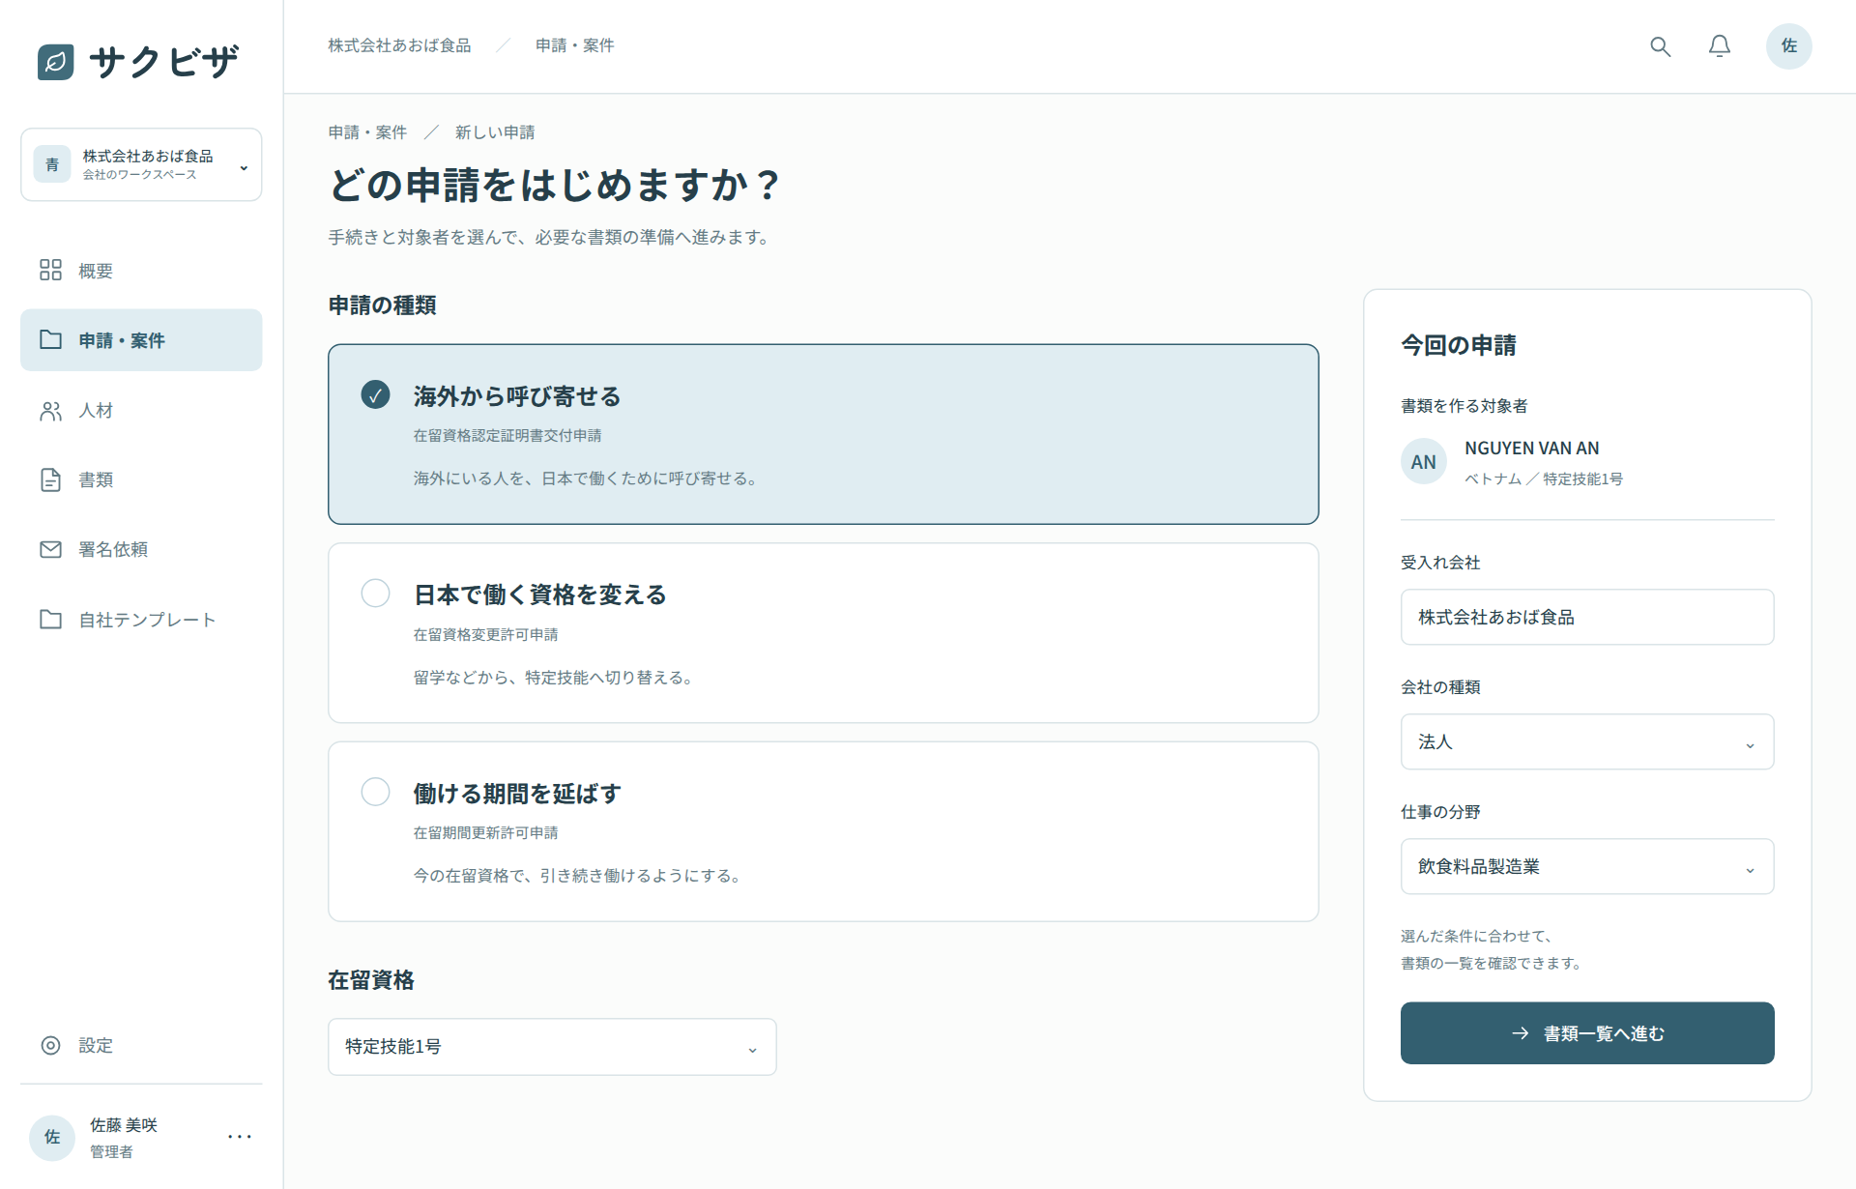Click the 概要 grid icon in sidebar

click(x=50, y=270)
